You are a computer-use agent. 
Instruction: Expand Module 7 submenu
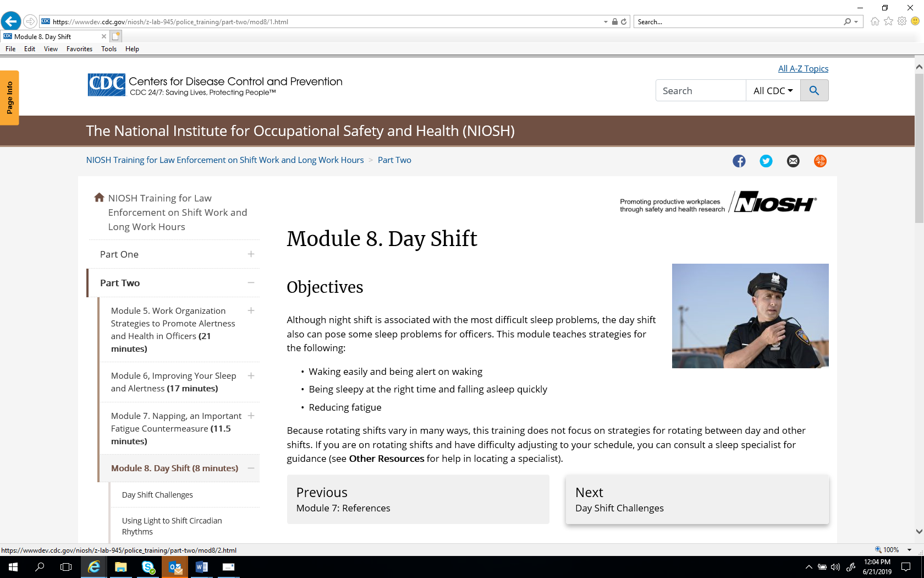(x=251, y=416)
